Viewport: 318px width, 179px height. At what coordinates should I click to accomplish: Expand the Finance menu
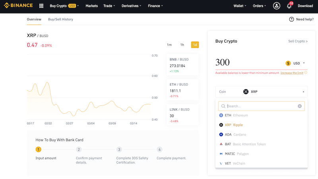coord(155,6)
